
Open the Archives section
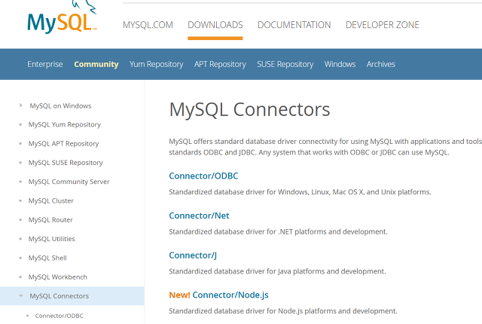pos(381,64)
